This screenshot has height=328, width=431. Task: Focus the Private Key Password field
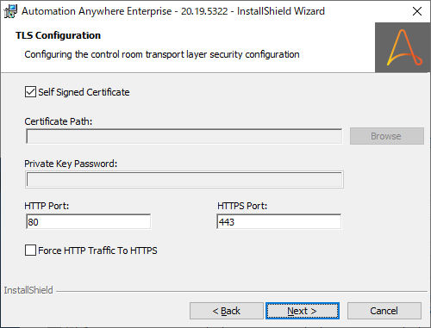tap(184, 180)
